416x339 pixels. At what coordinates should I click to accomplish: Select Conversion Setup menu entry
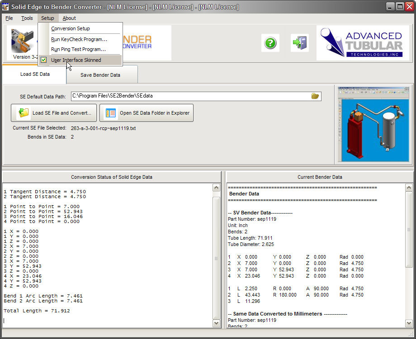click(x=71, y=28)
